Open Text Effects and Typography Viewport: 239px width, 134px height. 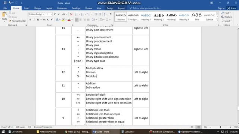[57, 20]
